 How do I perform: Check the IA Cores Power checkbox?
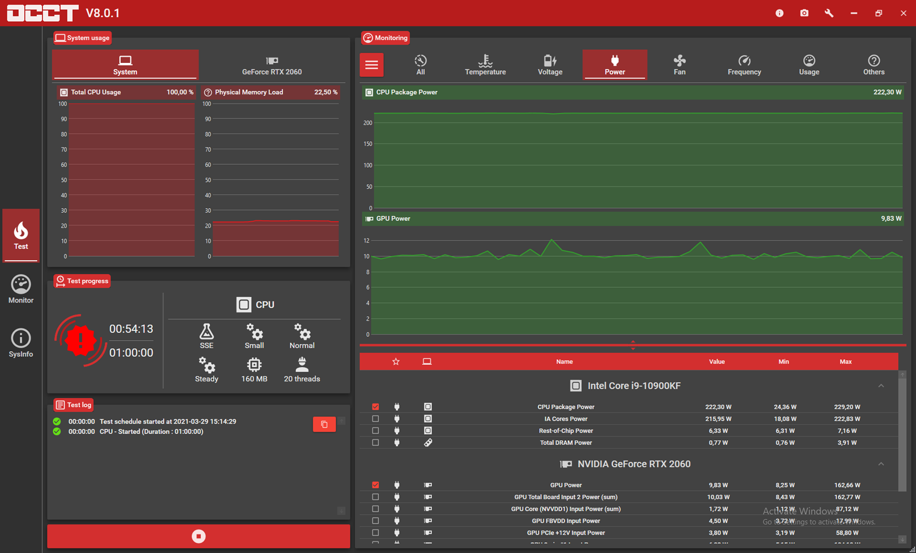[x=376, y=419]
